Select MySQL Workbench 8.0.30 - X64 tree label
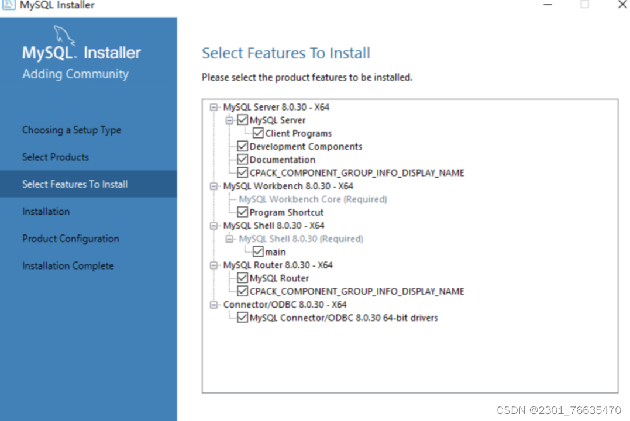 [x=288, y=186]
